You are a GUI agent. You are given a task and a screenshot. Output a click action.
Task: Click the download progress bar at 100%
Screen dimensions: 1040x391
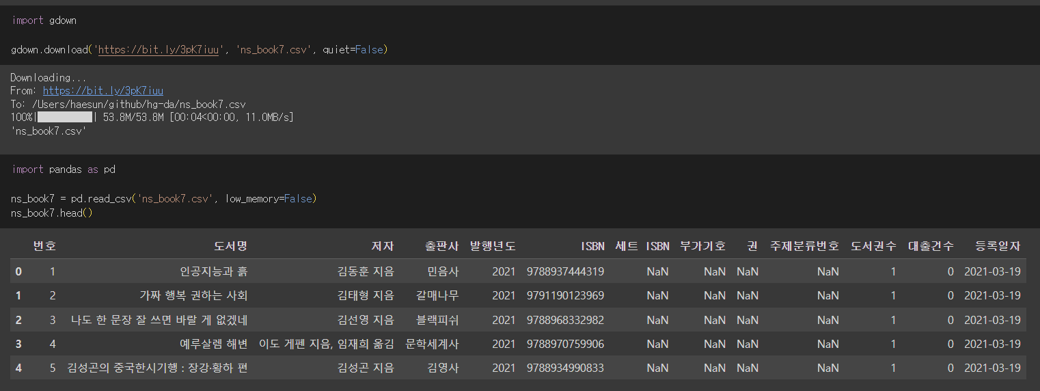pyautogui.click(x=65, y=118)
